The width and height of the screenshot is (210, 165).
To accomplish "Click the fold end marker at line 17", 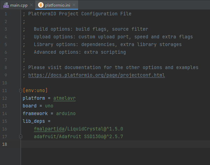I will pyautogui.click(x=21, y=137).
